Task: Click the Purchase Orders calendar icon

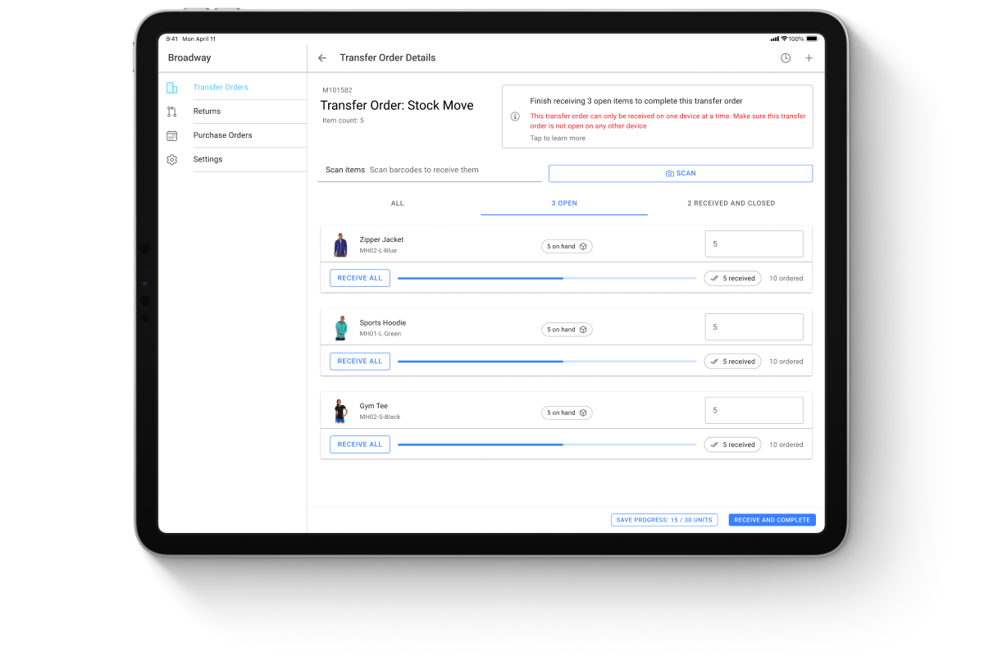Action: tap(171, 135)
